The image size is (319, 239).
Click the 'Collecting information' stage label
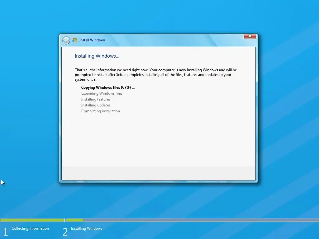click(30, 228)
